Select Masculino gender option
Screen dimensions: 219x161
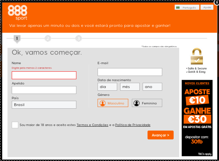tap(113, 103)
